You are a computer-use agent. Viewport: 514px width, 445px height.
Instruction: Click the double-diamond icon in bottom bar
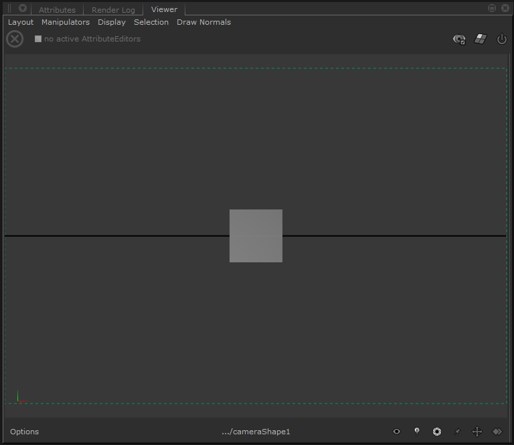point(497,432)
